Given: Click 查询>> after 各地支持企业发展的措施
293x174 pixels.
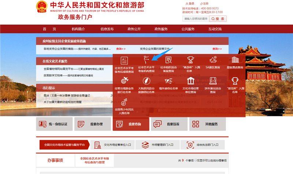Looking at the screenshot, I should pyautogui.click(x=121, y=49).
